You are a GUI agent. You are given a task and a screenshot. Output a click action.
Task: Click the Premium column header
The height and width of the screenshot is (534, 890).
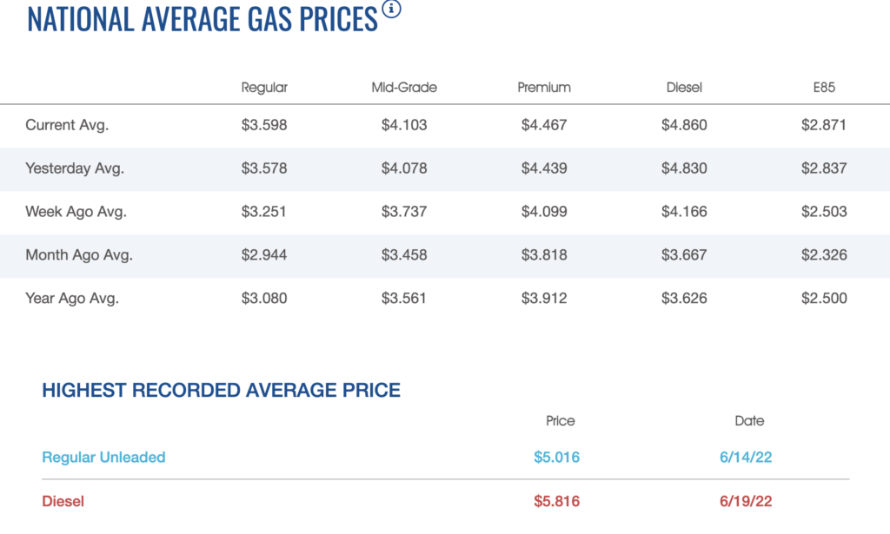pyautogui.click(x=544, y=88)
